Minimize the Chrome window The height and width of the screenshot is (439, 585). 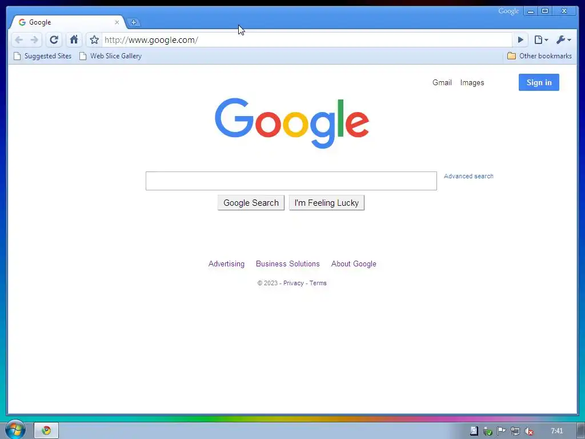point(531,11)
